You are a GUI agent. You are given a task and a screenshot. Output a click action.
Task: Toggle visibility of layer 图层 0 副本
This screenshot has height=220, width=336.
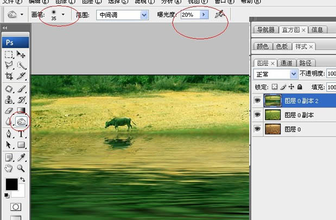click(257, 115)
